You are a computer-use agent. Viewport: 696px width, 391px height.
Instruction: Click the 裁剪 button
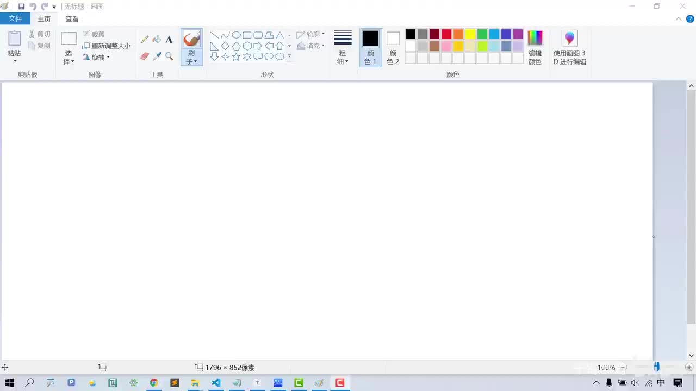point(94,34)
